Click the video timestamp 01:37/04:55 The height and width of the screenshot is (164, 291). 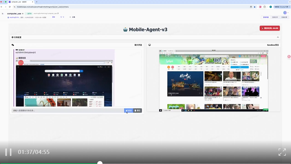[34, 152]
